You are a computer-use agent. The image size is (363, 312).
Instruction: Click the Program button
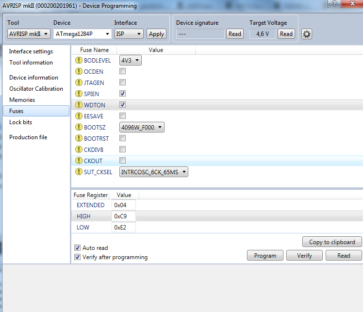click(265, 255)
